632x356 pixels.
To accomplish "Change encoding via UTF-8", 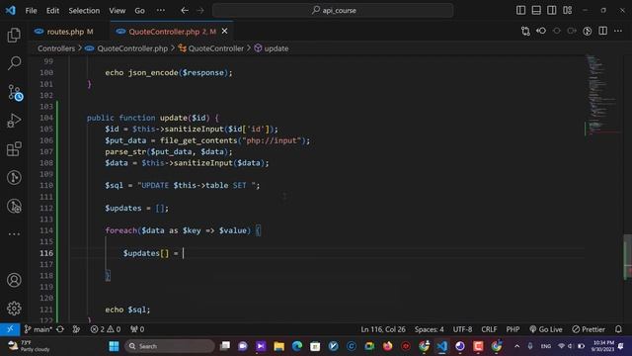I will pyautogui.click(x=462, y=329).
